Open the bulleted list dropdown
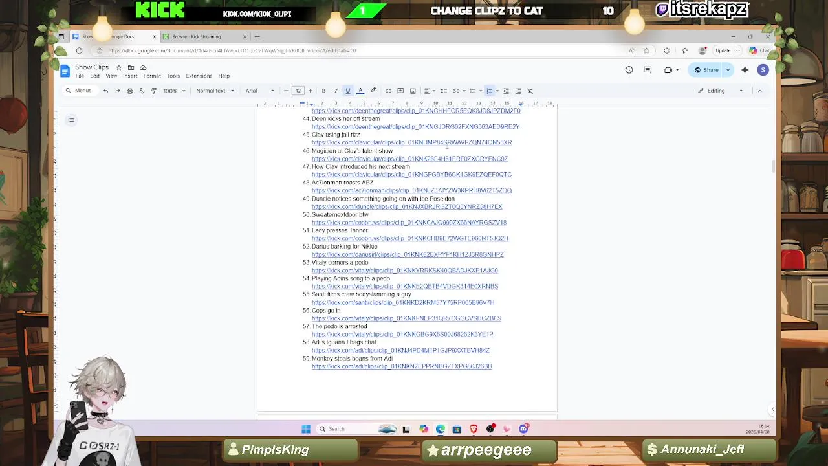This screenshot has width=828, height=466. click(x=474, y=91)
